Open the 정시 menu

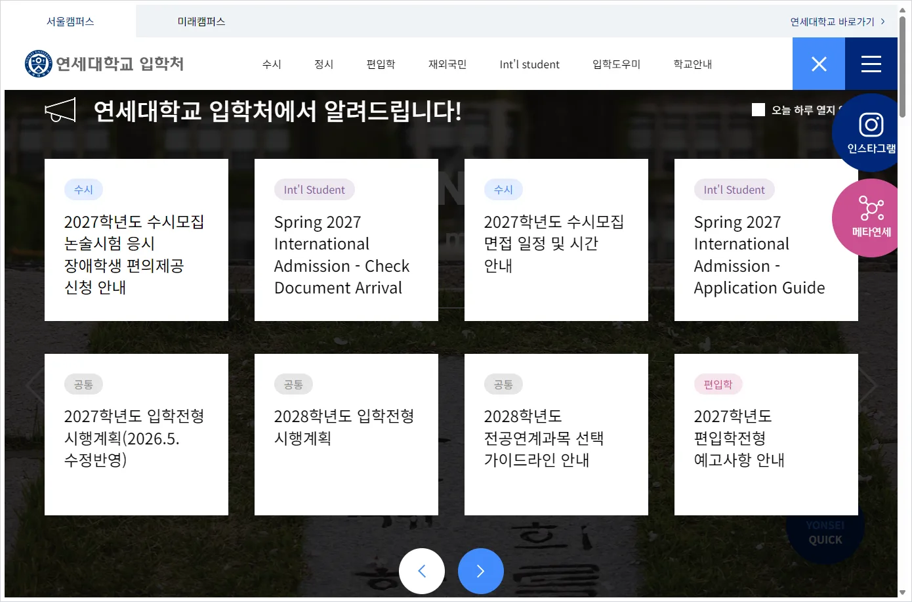[324, 64]
